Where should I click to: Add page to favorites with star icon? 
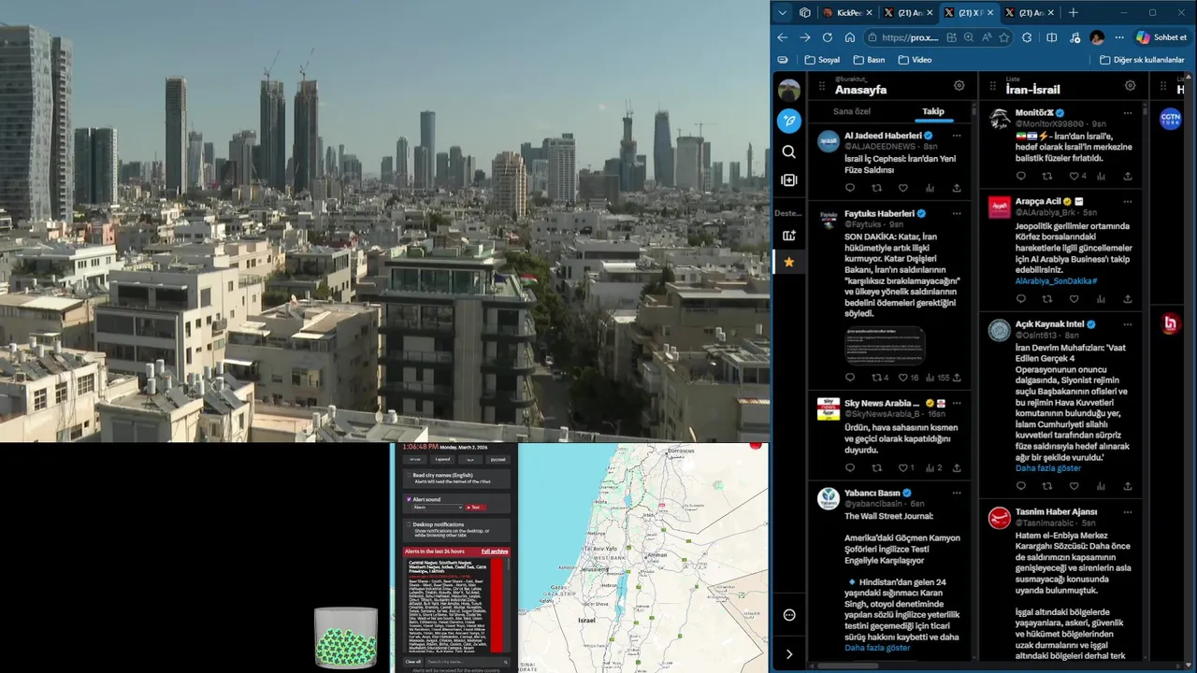click(x=1004, y=37)
